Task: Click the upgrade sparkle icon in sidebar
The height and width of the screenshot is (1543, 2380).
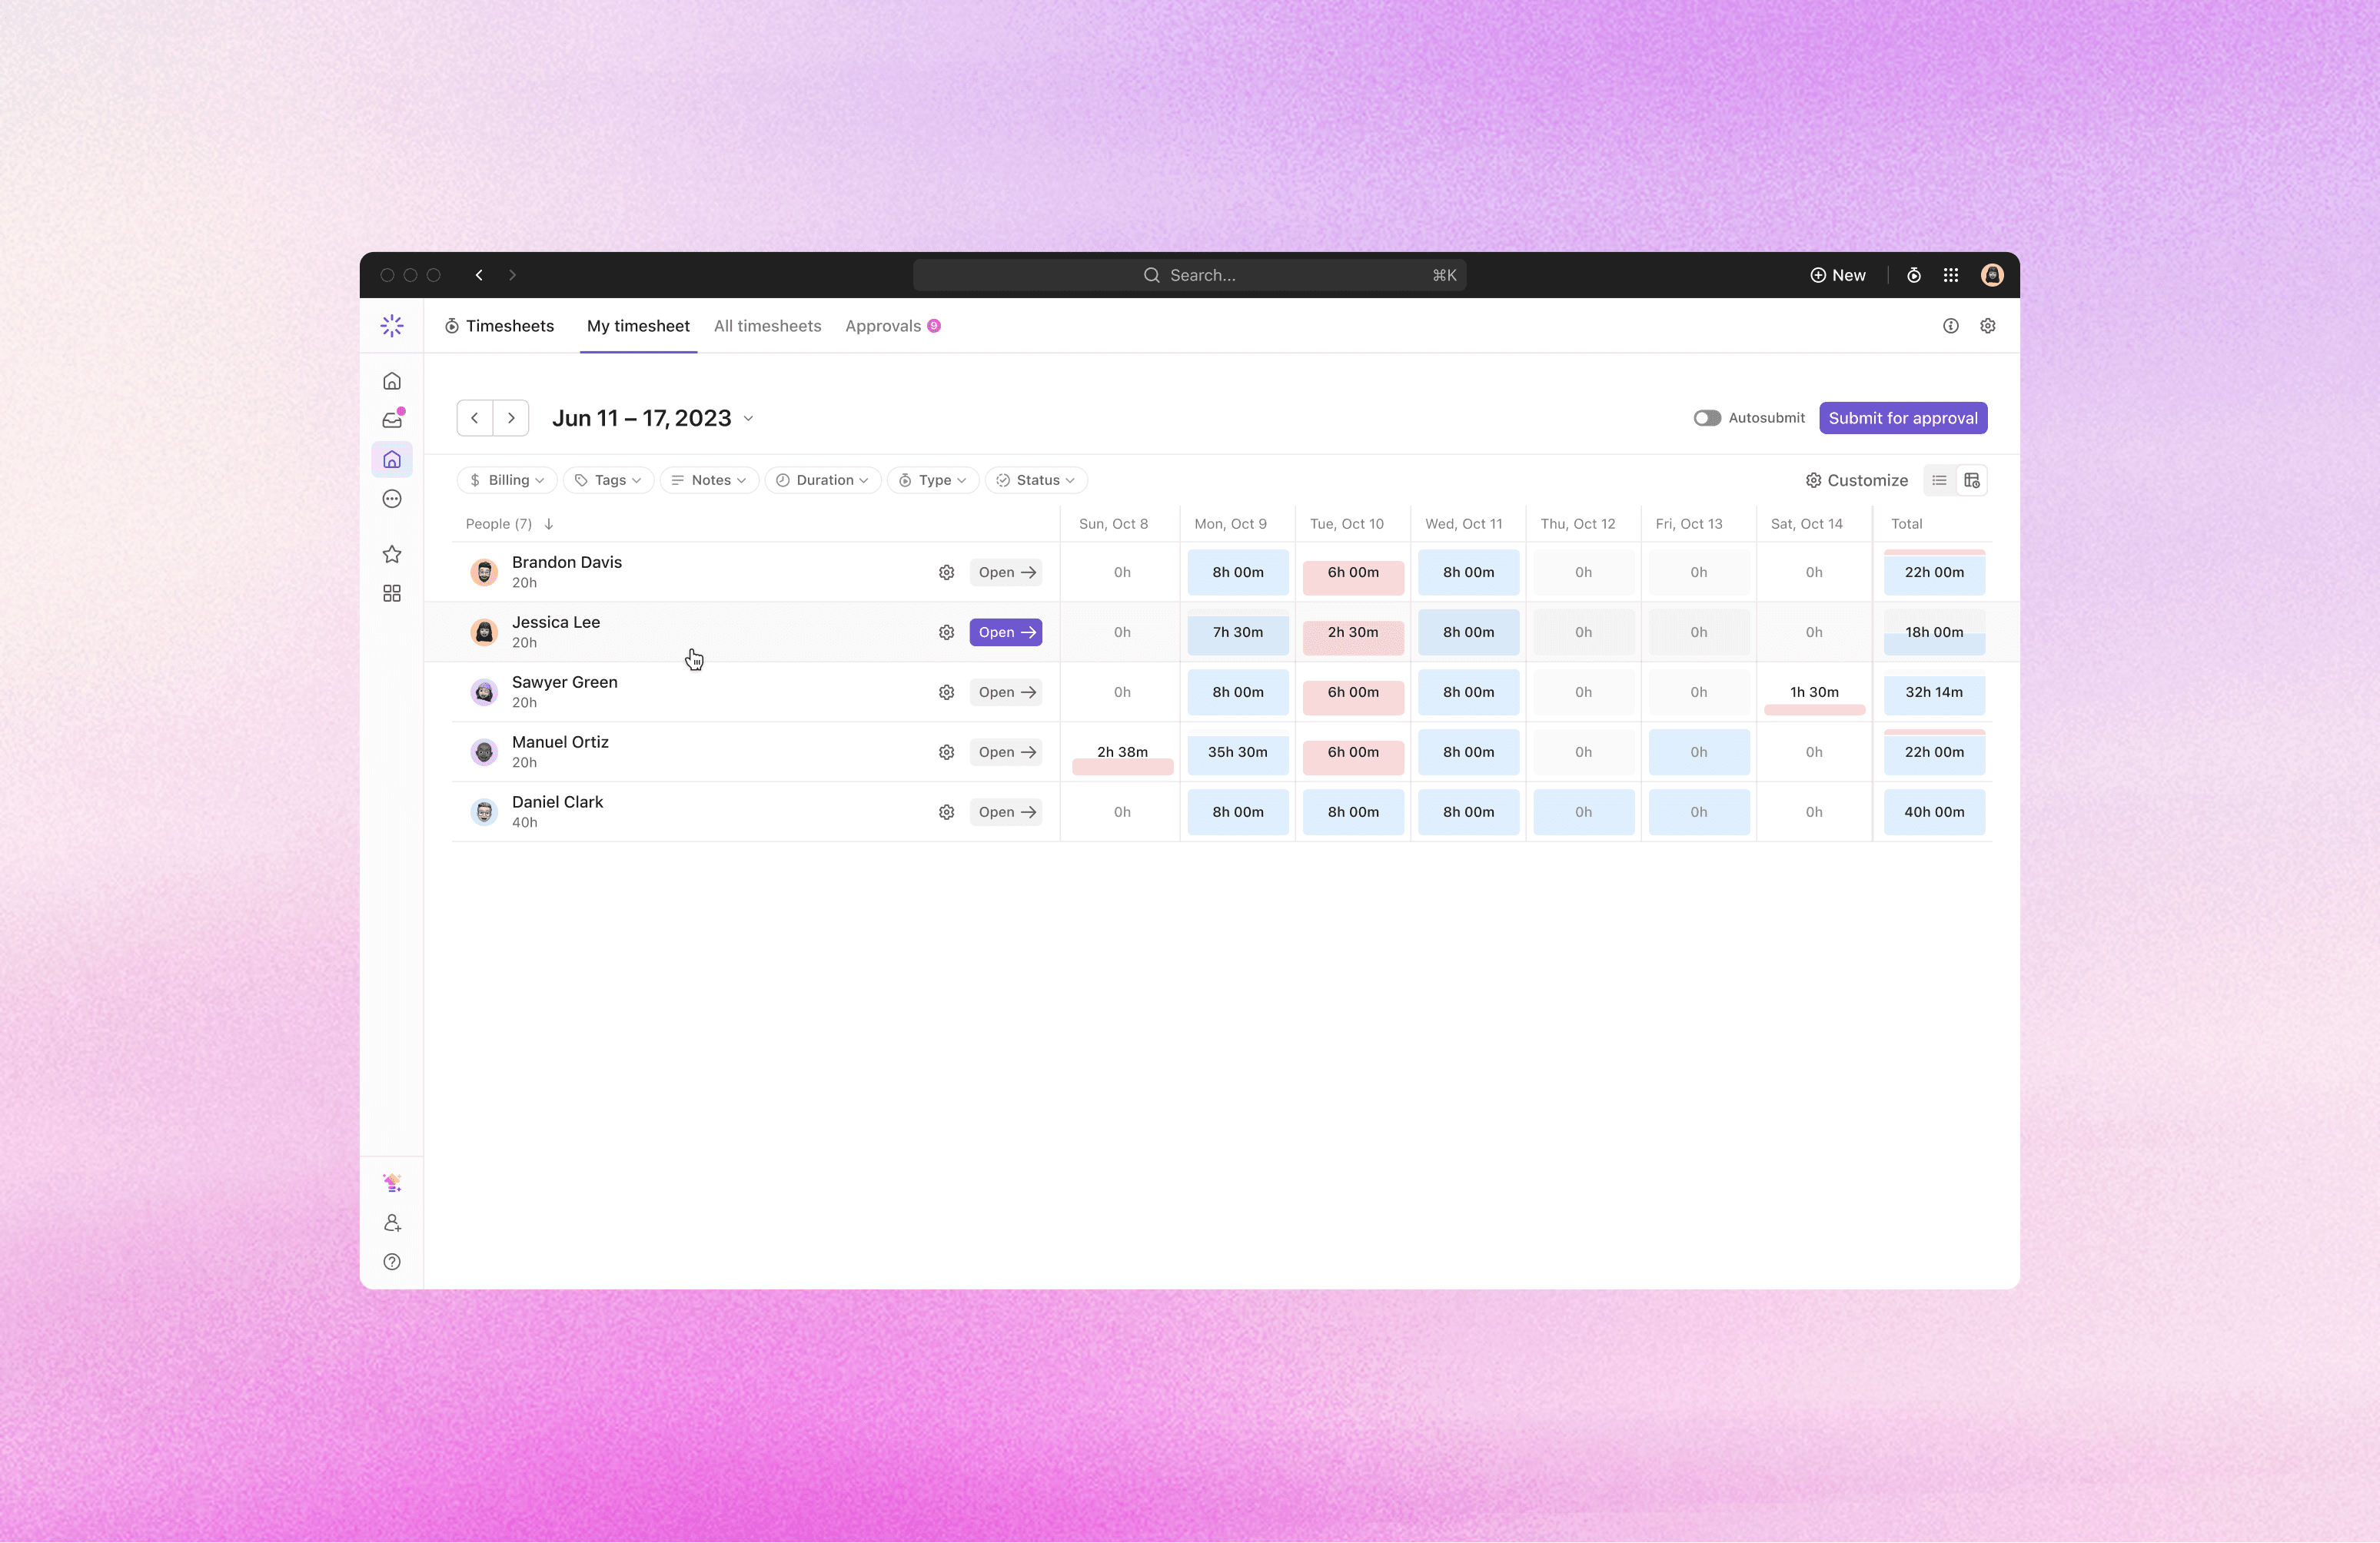Action: (392, 1183)
